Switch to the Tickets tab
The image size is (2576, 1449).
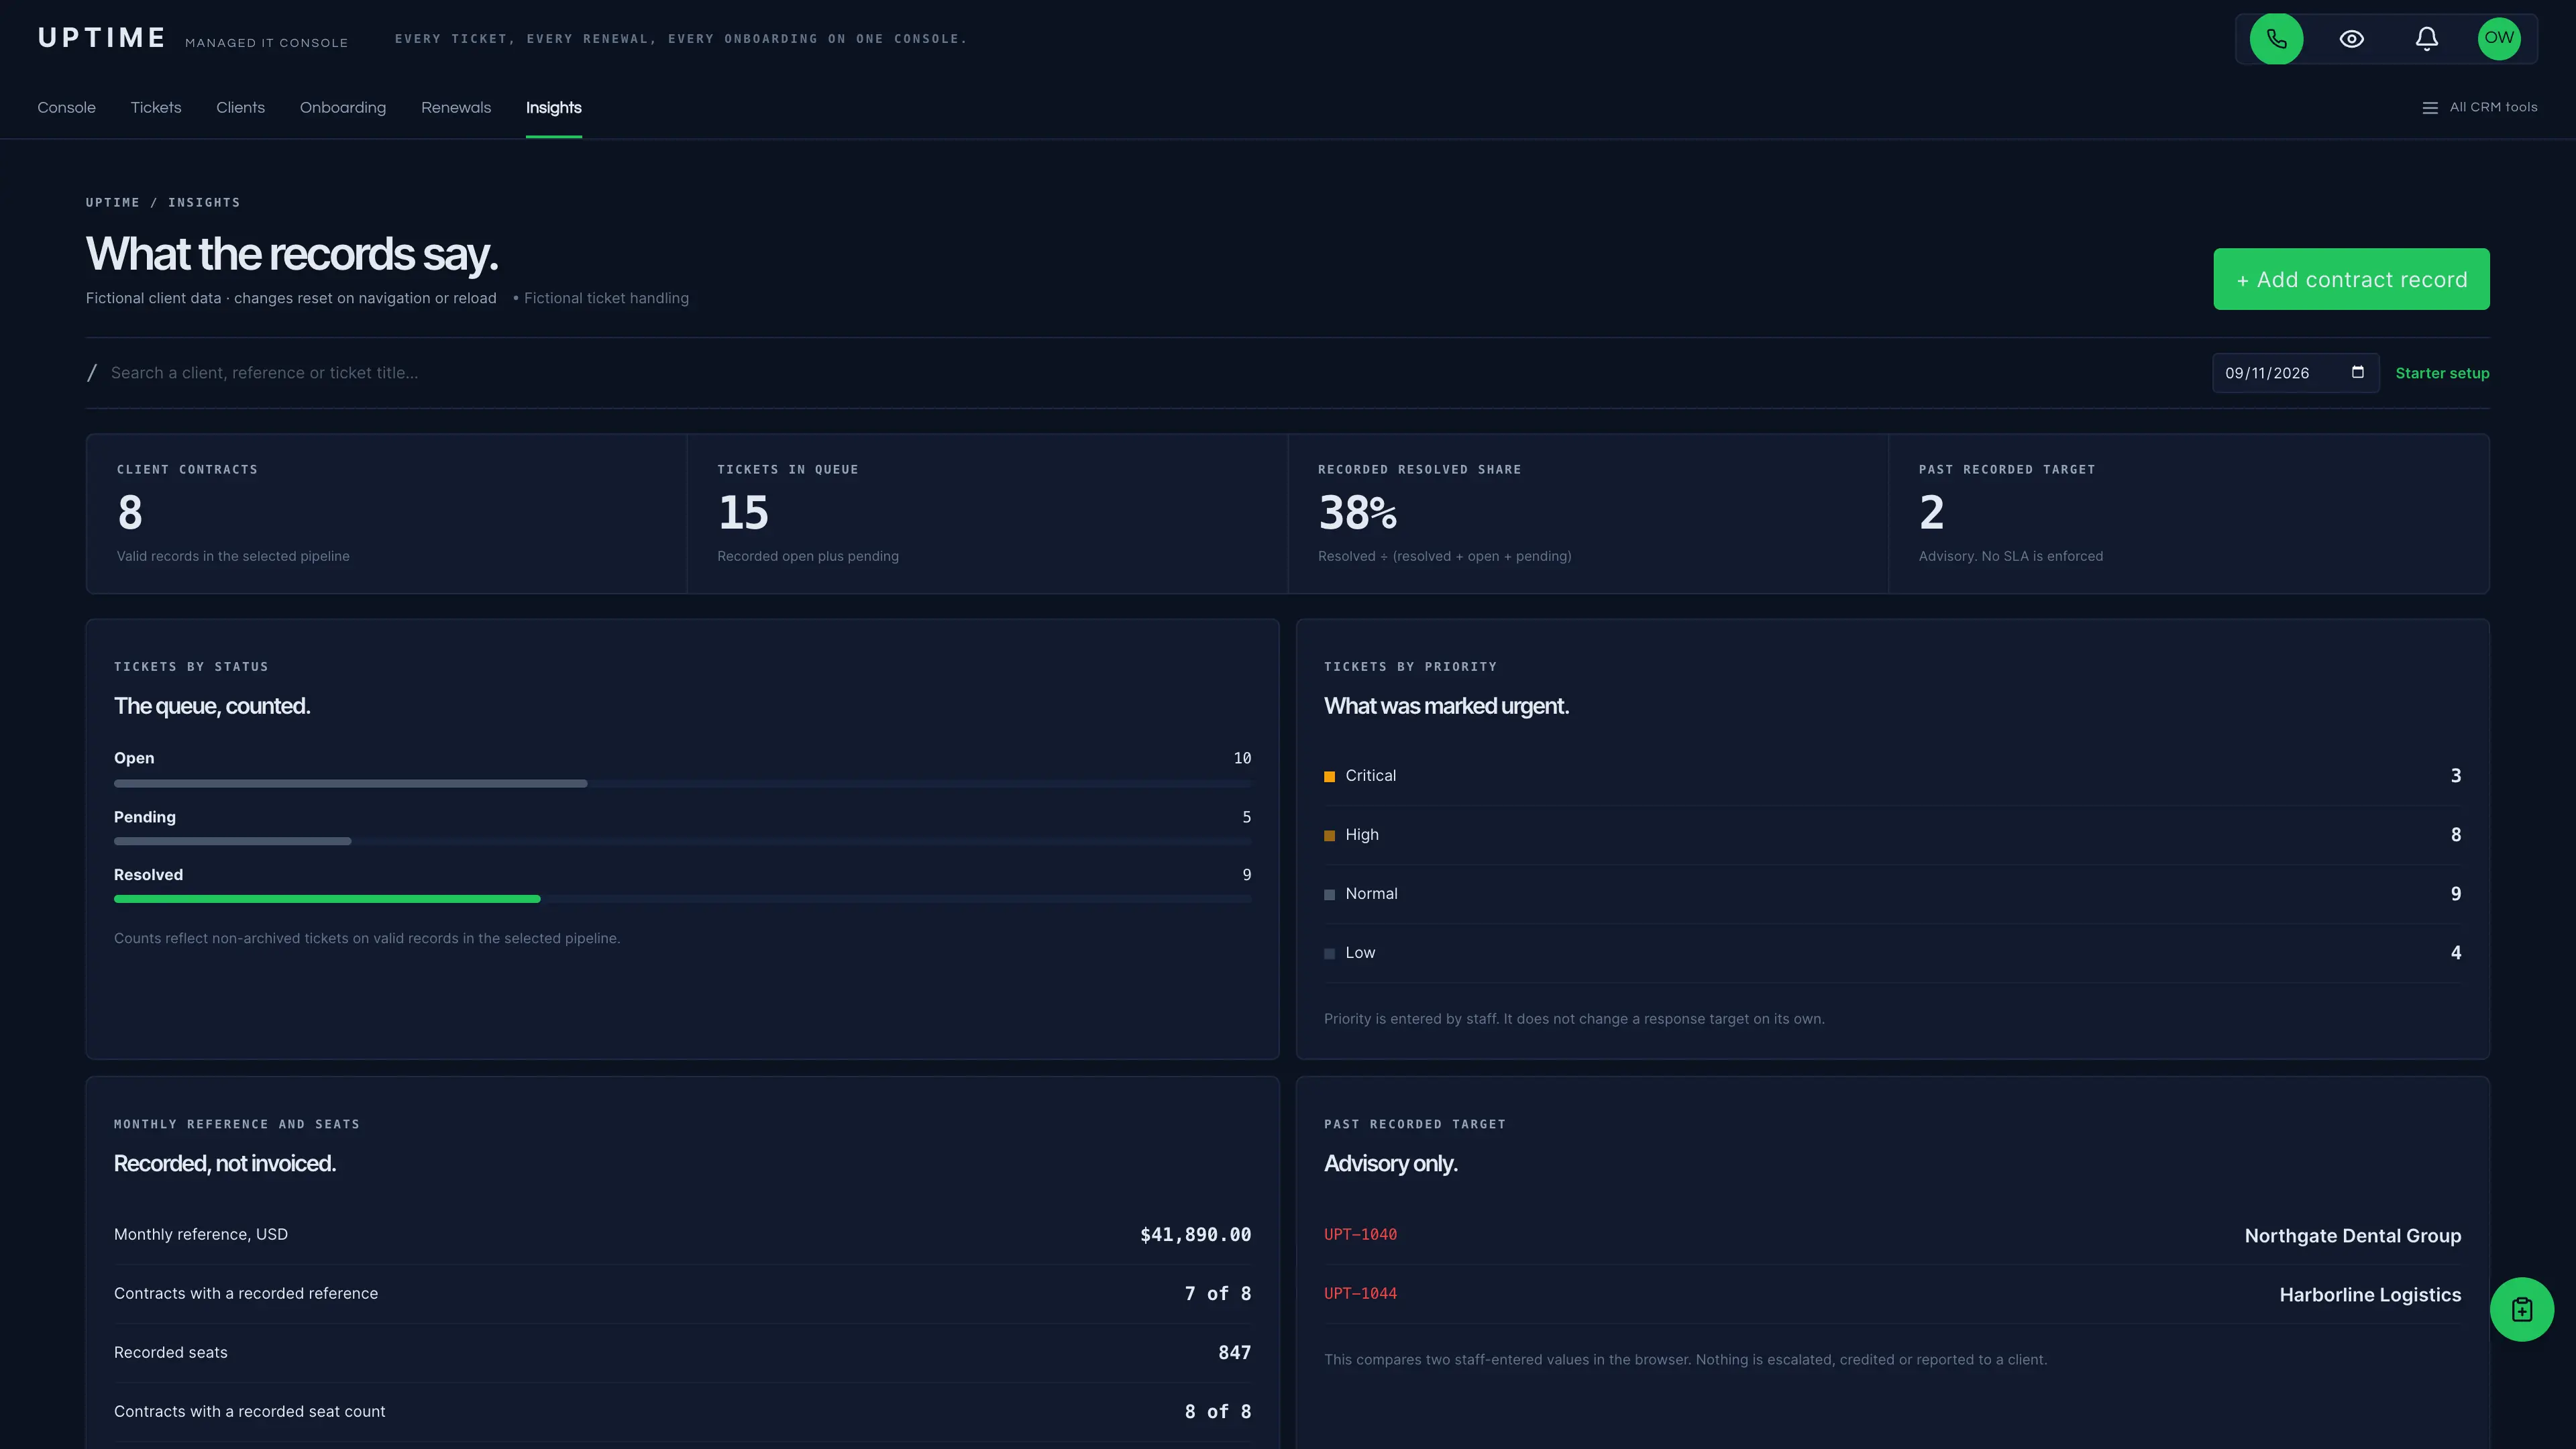point(156,107)
